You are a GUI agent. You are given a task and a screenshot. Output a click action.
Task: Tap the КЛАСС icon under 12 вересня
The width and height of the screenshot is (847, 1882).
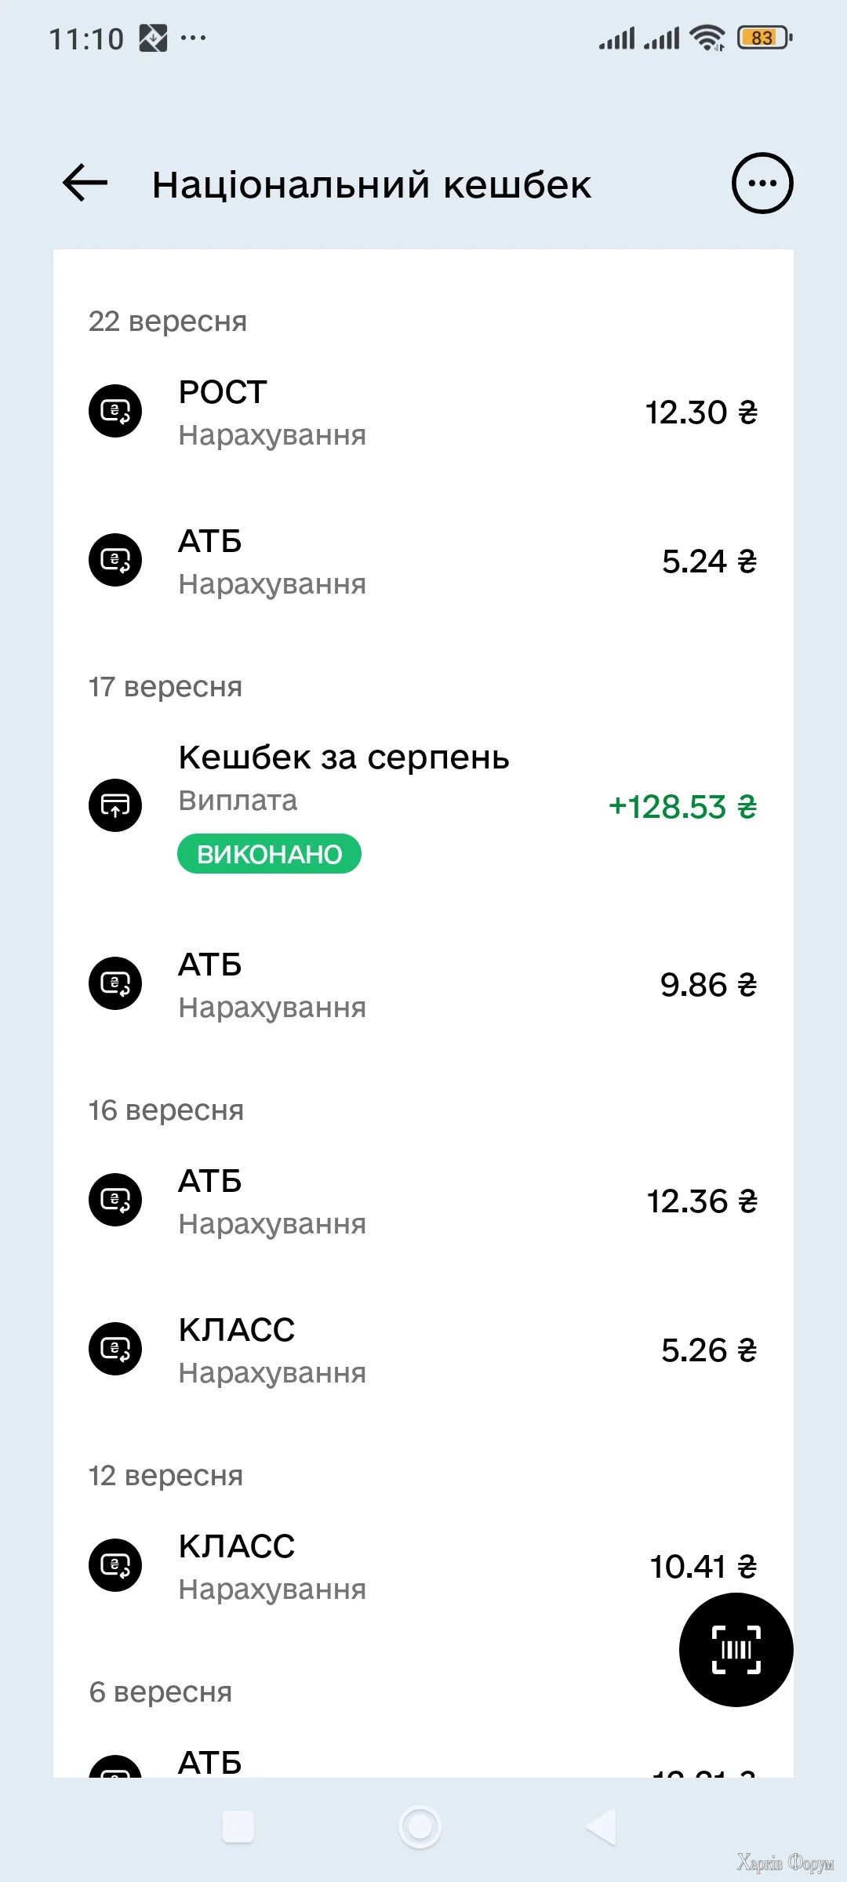coord(115,1565)
